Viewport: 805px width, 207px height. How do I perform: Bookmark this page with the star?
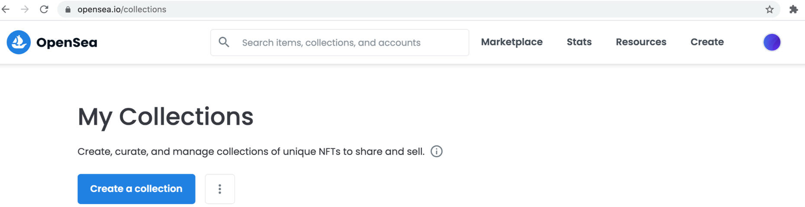(x=770, y=10)
